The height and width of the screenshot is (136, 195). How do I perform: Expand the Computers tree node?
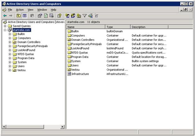pos(10,38)
